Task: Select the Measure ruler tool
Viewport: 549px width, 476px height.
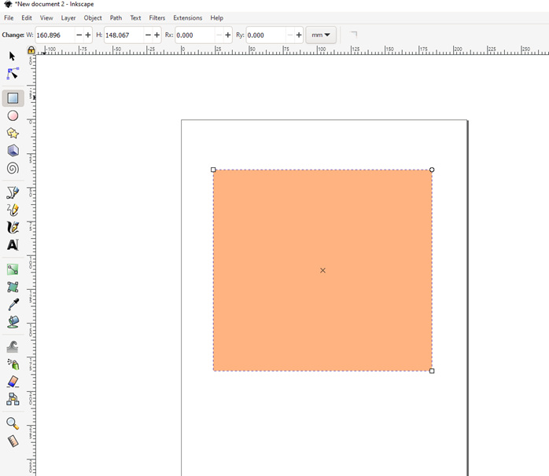Action: (13, 441)
